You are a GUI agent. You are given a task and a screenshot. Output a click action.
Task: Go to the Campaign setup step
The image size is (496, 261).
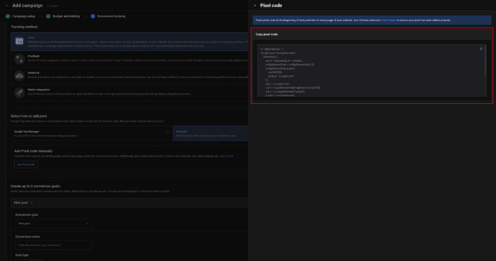click(x=24, y=16)
